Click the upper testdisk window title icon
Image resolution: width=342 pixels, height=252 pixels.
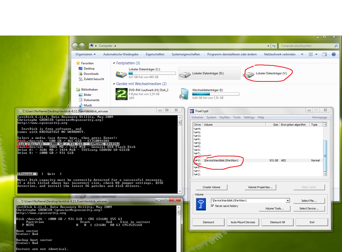[20, 111]
